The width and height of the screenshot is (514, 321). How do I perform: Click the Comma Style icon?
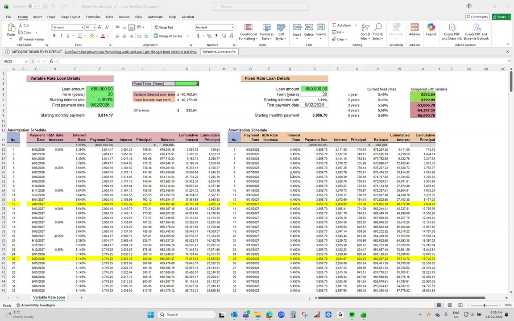pos(216,36)
